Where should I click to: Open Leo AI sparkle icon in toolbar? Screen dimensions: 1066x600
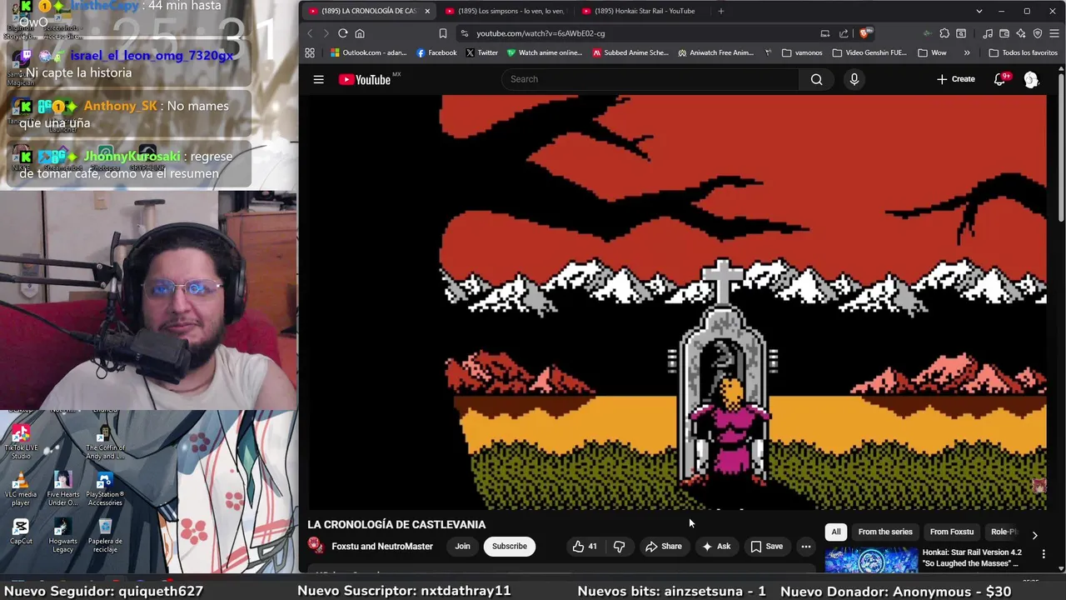click(1021, 33)
